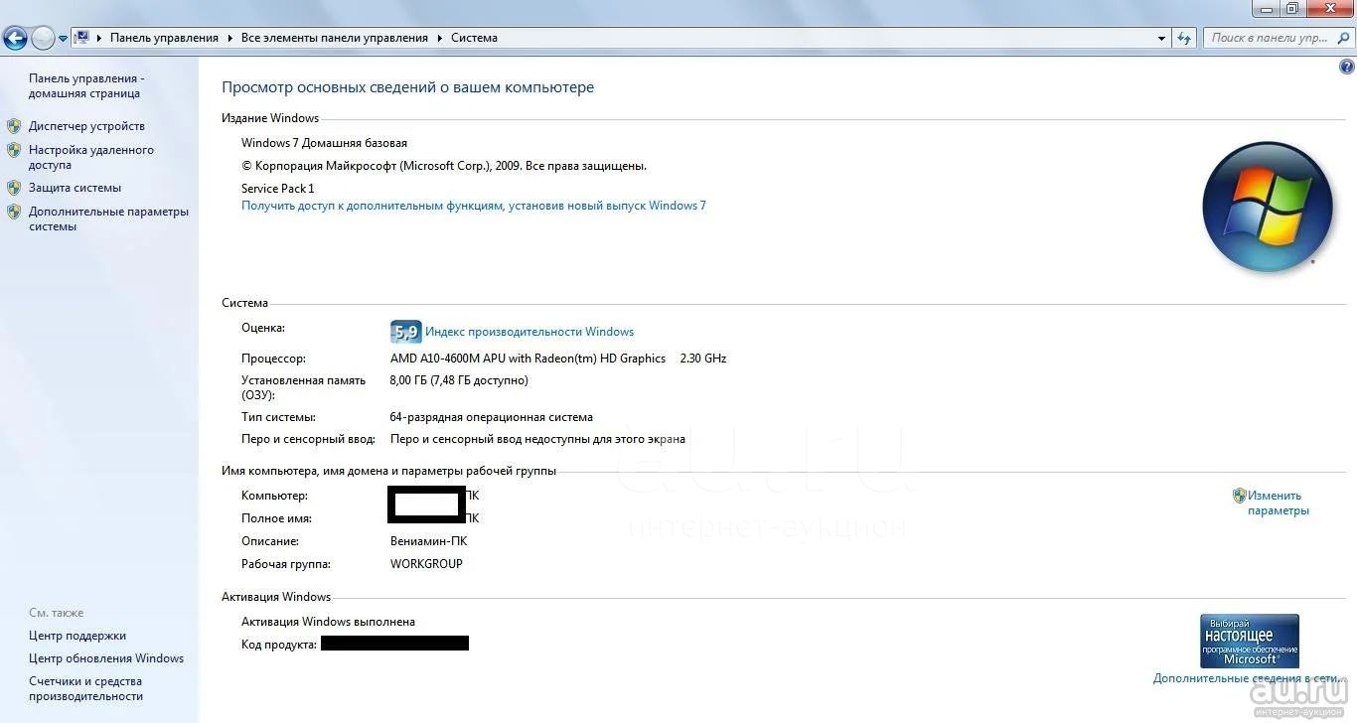Screen dimensions: 1357x723
Task: Click shield icon beside 'Изменить параметры'
Action: [x=1239, y=496]
